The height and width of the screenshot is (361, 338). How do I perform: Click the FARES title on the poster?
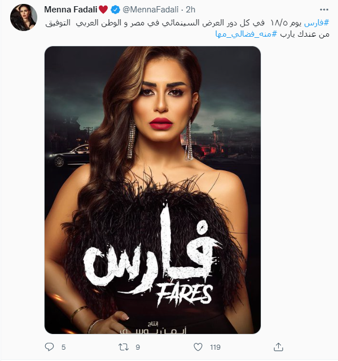[184, 295]
